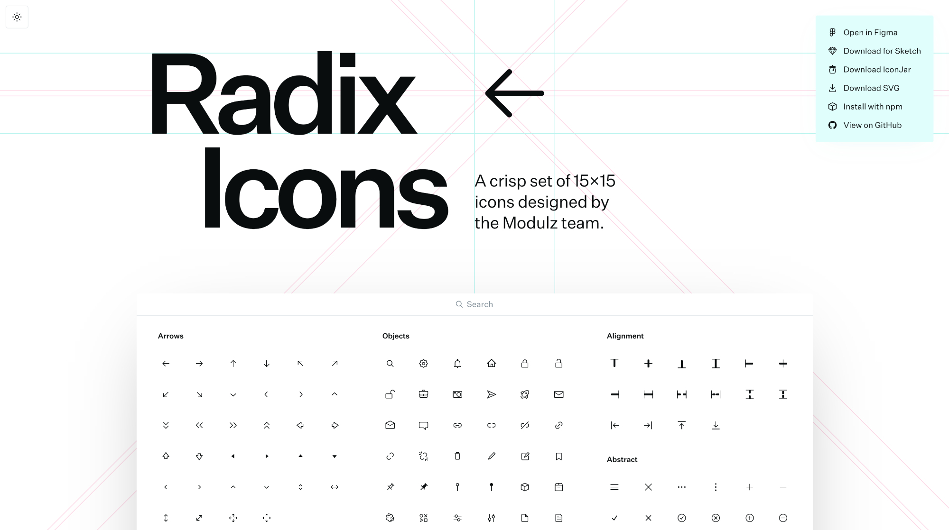Select the bookmark icon in Objects

pos(558,456)
